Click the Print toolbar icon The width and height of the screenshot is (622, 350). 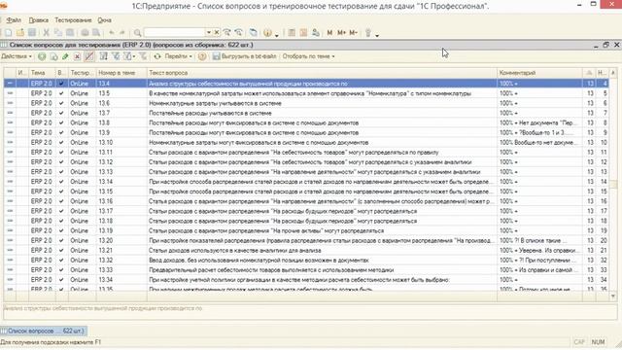point(85,33)
